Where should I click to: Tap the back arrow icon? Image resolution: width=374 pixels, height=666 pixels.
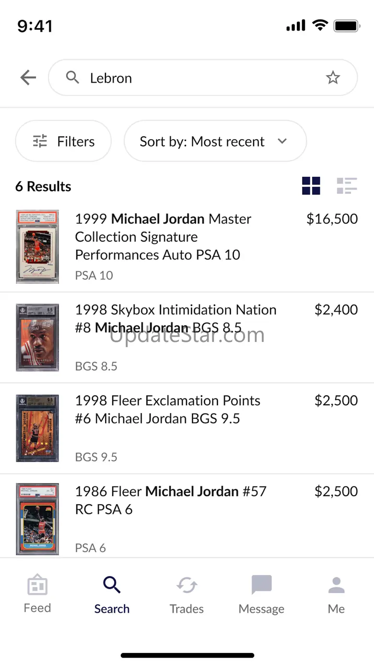click(x=28, y=78)
